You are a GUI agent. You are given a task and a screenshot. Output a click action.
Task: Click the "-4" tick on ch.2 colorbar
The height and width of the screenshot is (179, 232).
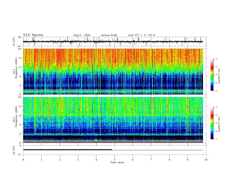216,115
